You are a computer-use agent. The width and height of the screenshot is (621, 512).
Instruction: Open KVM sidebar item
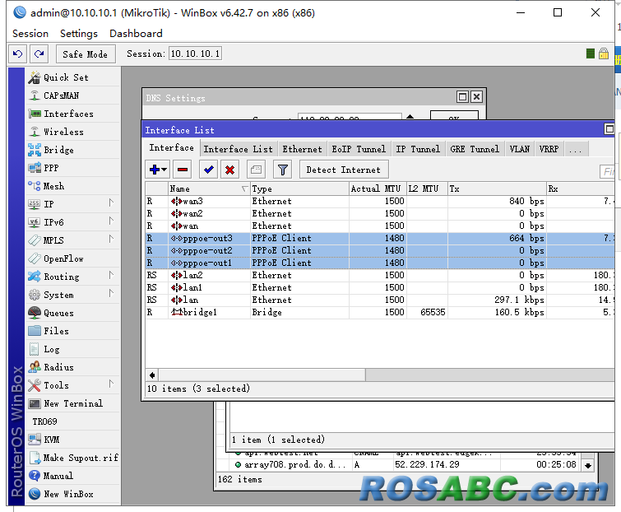point(73,440)
